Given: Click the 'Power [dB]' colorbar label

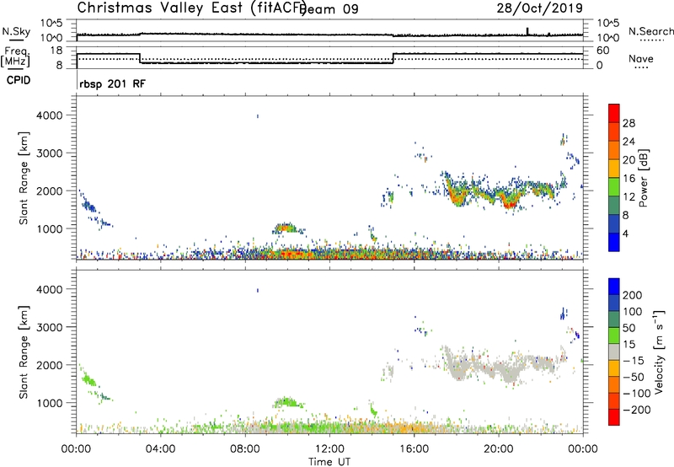Looking at the screenshot, I should coord(644,178).
